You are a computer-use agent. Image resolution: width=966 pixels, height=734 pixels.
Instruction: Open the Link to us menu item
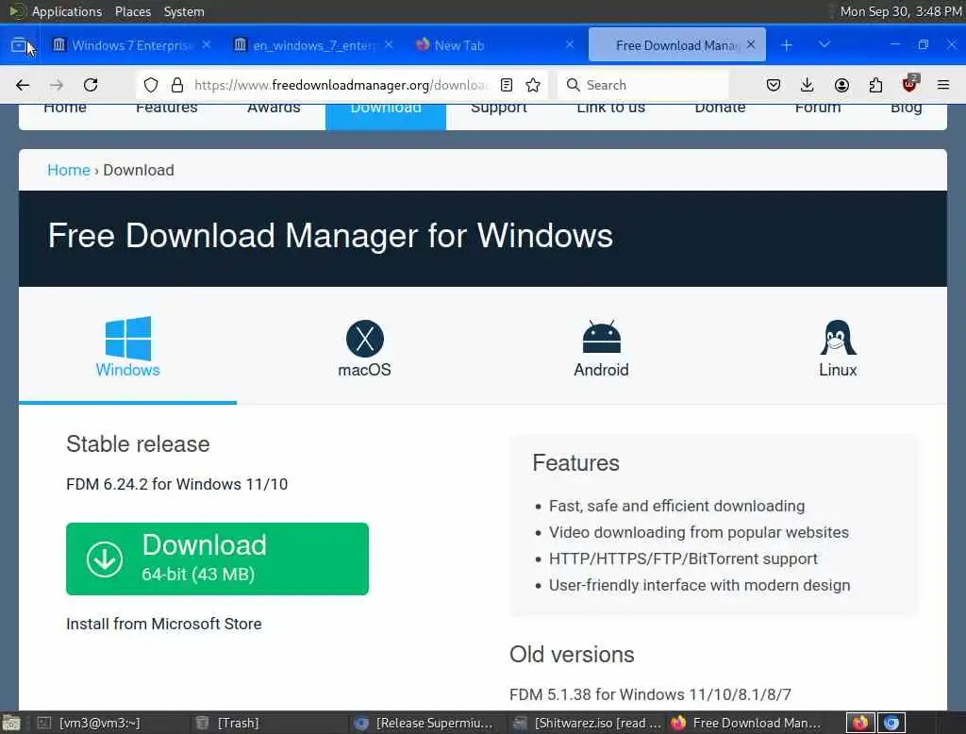click(611, 108)
